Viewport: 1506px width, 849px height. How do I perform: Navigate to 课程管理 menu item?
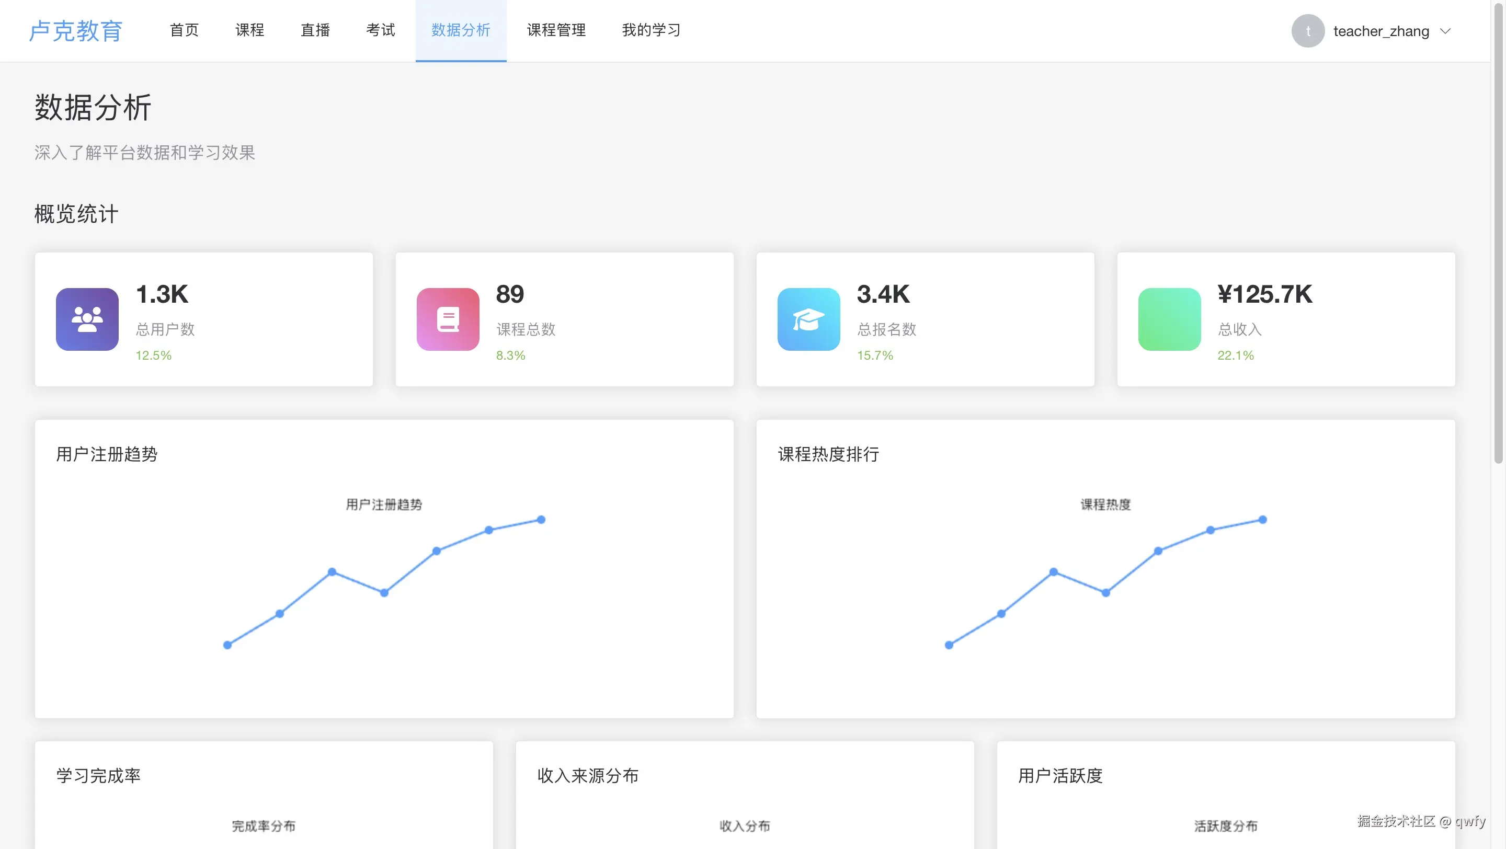coord(556,30)
